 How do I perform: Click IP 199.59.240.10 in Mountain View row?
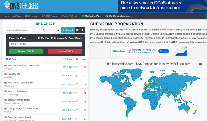[69, 67]
